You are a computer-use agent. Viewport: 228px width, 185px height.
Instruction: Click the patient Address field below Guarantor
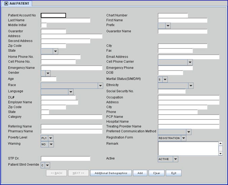coord(71,36)
